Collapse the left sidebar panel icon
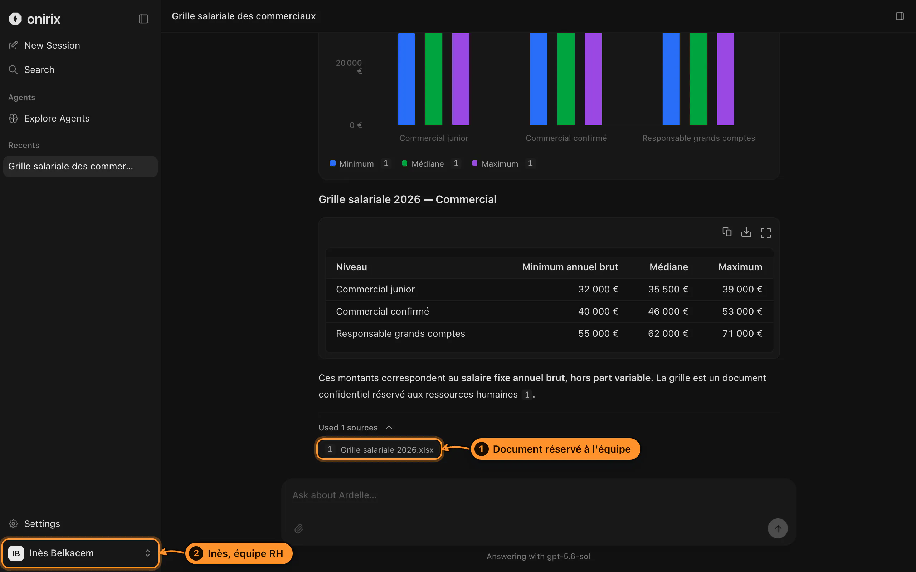 (143, 19)
